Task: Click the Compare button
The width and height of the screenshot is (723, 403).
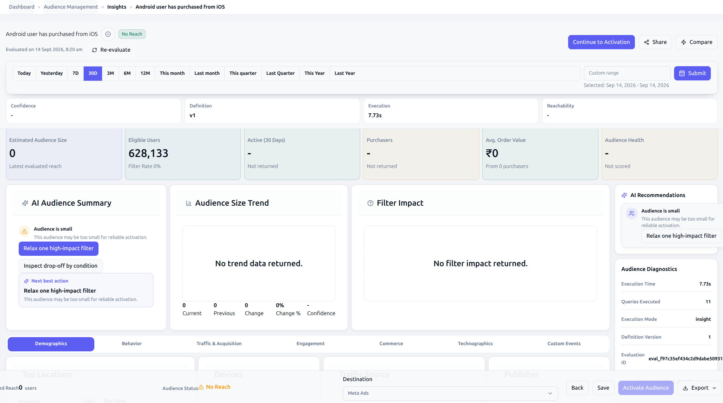Action: 697,42
